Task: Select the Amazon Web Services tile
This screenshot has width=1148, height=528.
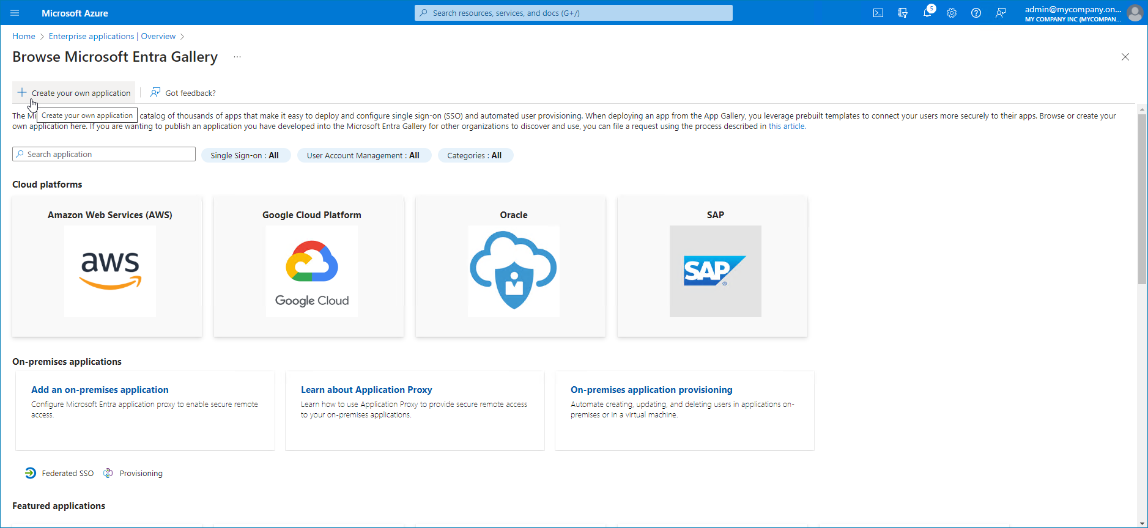Action: (107, 266)
